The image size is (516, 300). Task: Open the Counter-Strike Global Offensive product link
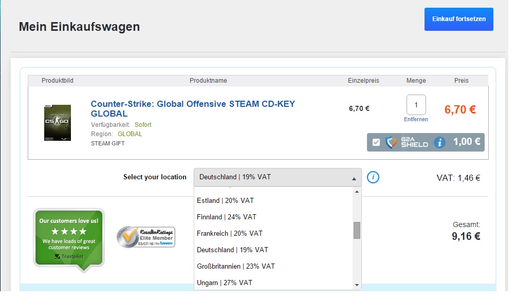[x=193, y=108]
